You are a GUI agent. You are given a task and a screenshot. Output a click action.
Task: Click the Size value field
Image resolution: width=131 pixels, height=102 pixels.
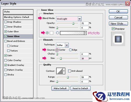(84, 59)
